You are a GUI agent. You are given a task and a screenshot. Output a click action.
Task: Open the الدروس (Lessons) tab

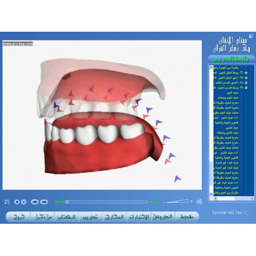pyautogui.click(x=163, y=217)
